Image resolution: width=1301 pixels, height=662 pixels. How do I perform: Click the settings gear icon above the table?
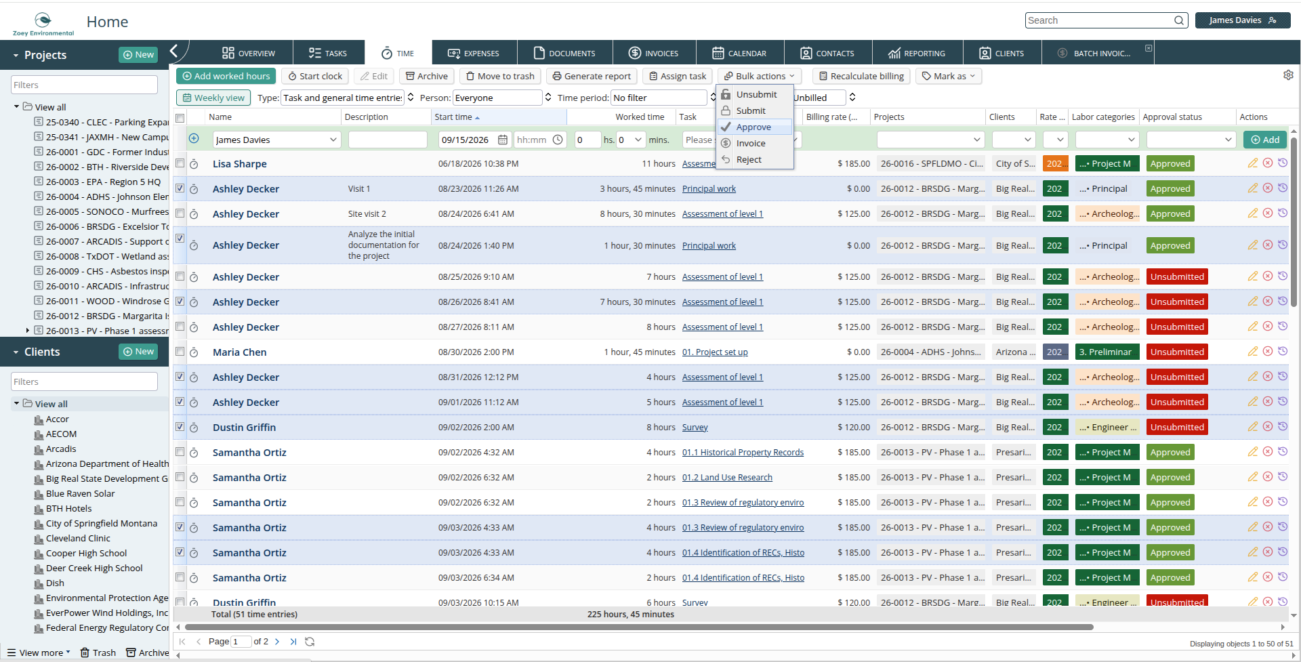(1288, 75)
